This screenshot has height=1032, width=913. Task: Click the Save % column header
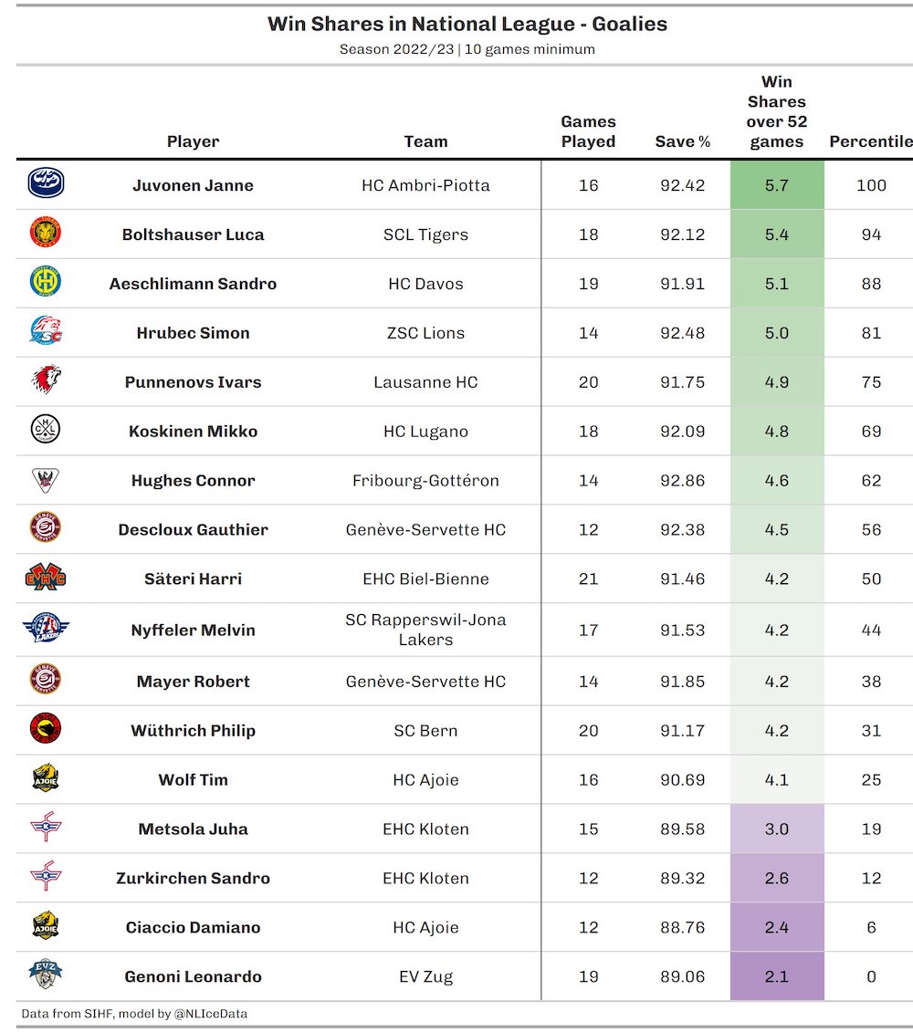click(x=682, y=141)
